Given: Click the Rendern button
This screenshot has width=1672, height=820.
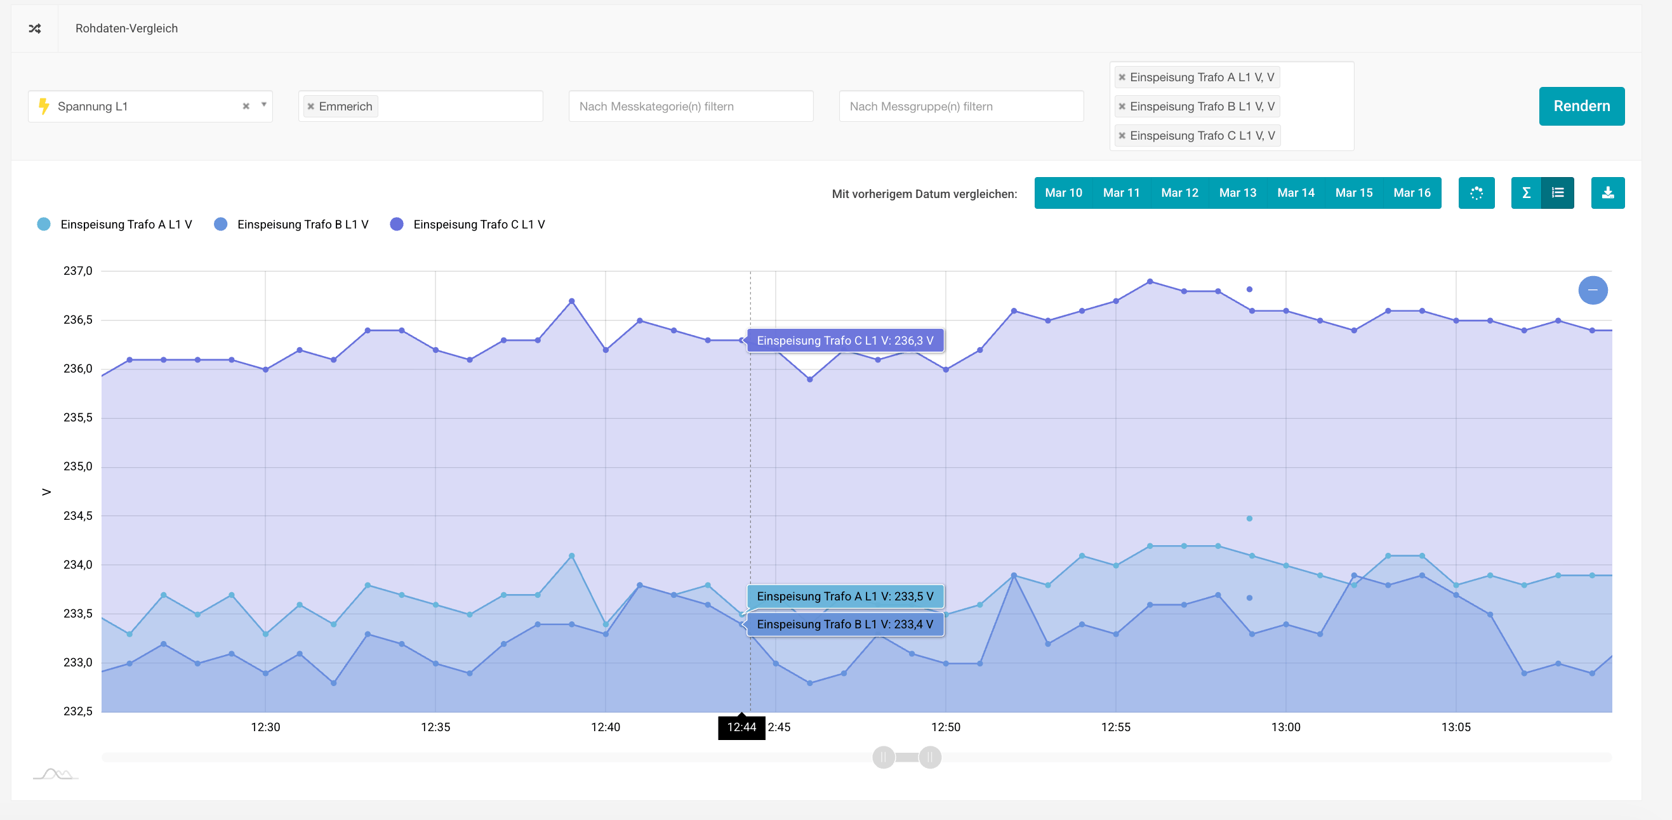Looking at the screenshot, I should [1581, 106].
